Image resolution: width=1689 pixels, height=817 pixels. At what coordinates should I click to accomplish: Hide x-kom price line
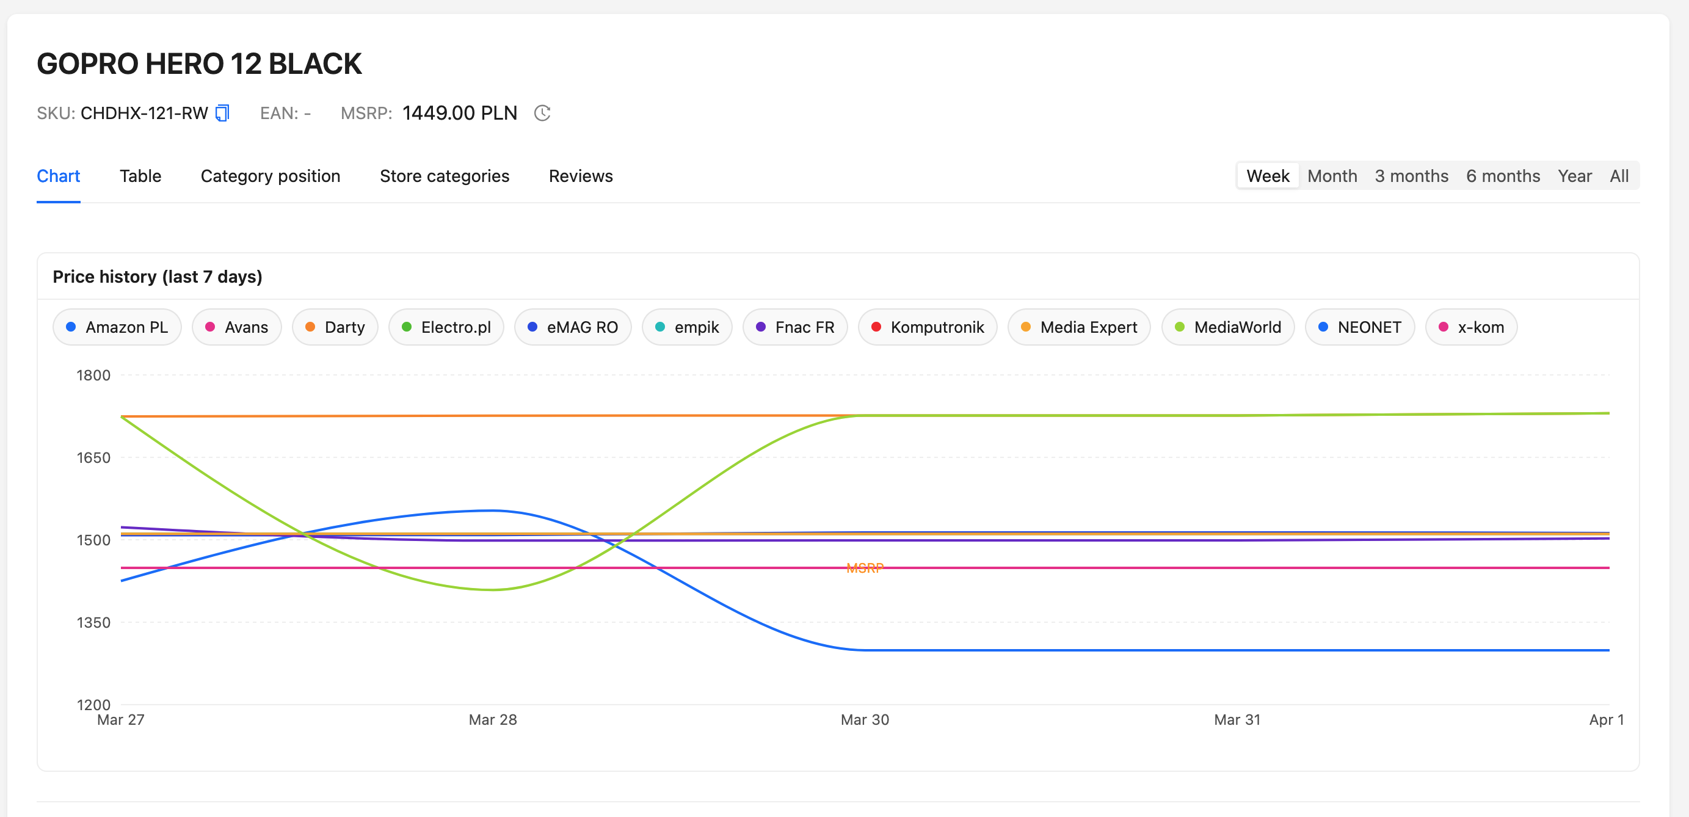[x=1470, y=327]
